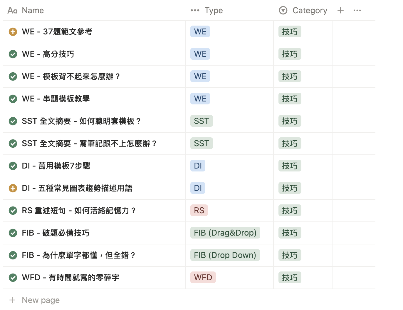Open the page WE - 37題範文參考
This screenshot has height=310, width=403.
57,32
